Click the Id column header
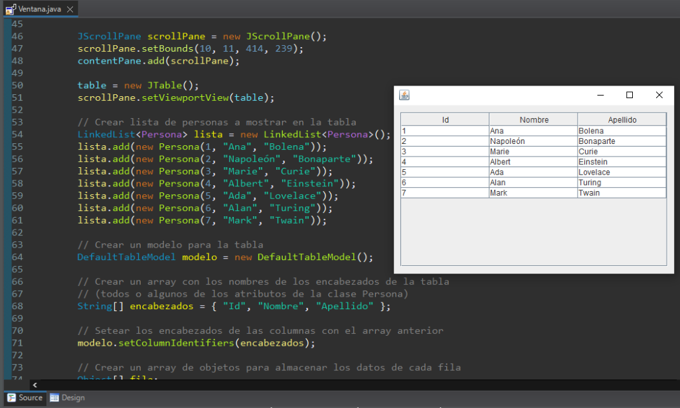This screenshot has height=408, width=680. [x=445, y=119]
